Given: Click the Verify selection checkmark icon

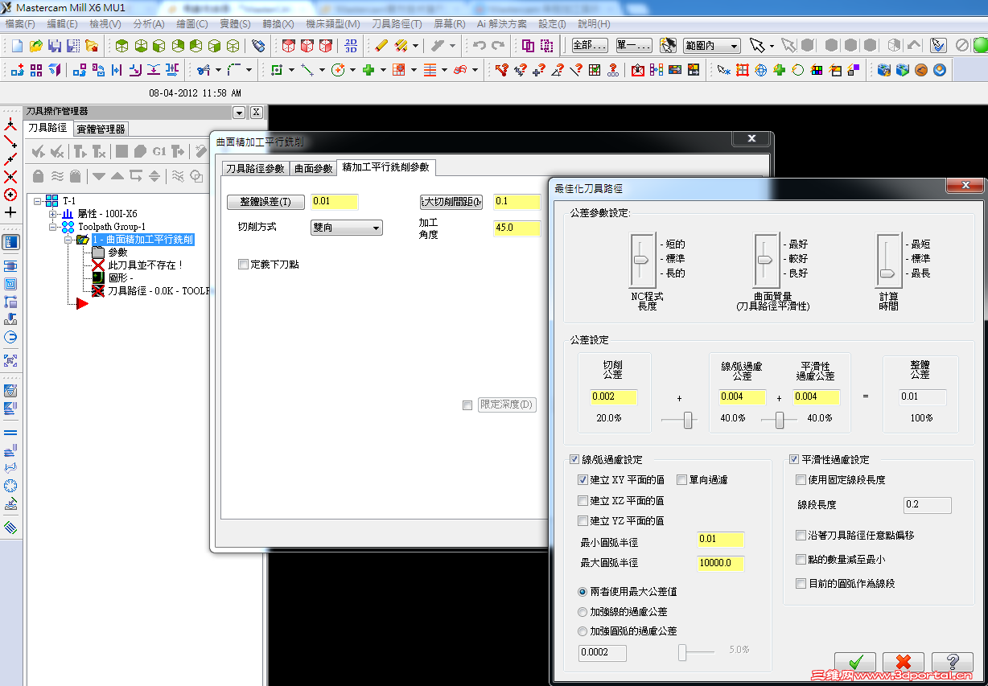Looking at the screenshot, I should (x=938, y=46).
